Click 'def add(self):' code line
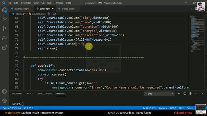The height and width of the screenshot is (116, 207). pyautogui.click(x=43, y=66)
